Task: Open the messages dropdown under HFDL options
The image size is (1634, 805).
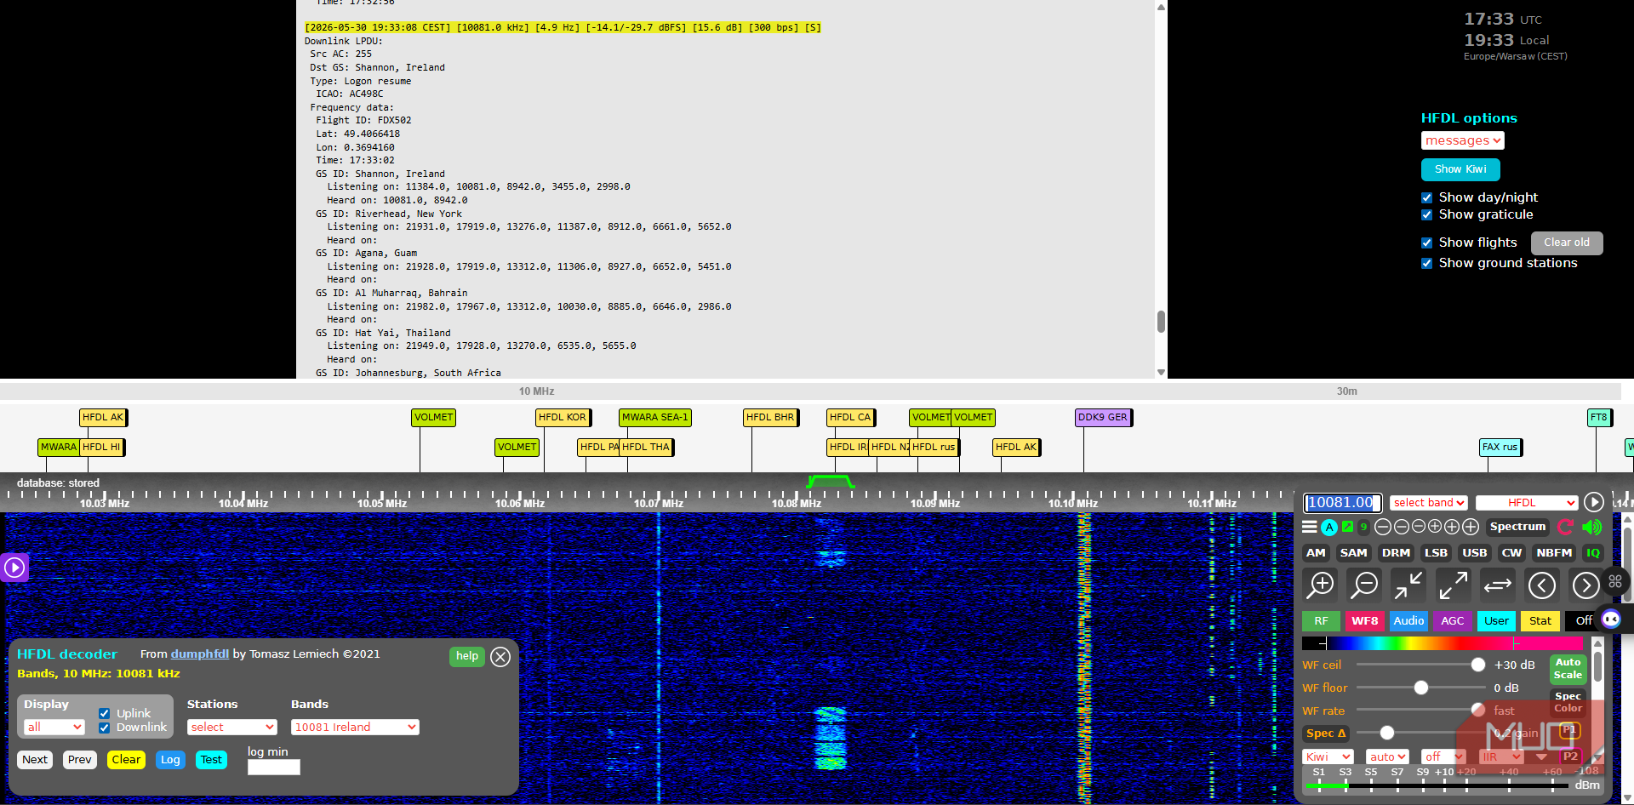Action: tap(1462, 140)
